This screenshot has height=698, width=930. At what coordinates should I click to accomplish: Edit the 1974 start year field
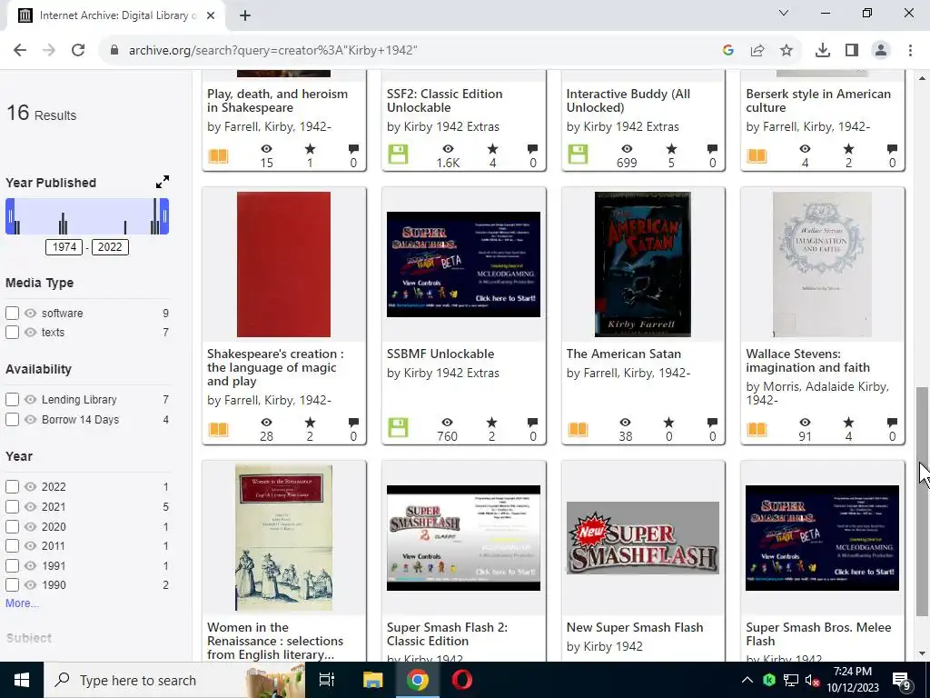pyautogui.click(x=64, y=247)
